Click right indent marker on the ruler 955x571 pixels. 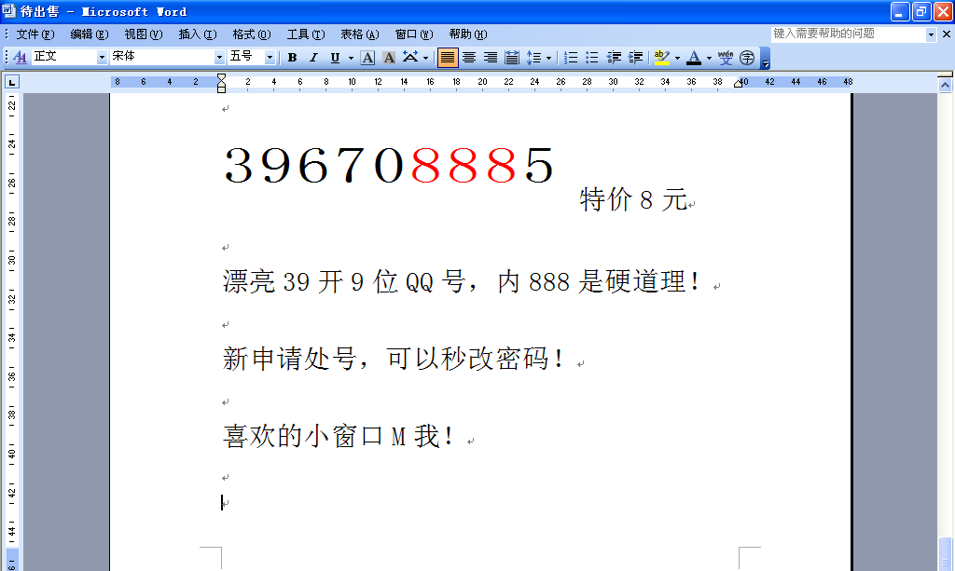(x=739, y=84)
